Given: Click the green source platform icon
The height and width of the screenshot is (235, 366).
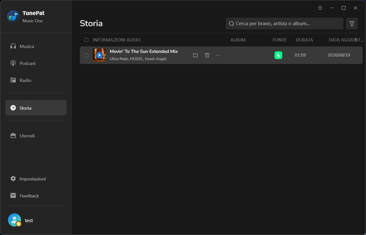Looking at the screenshot, I should click(x=278, y=55).
